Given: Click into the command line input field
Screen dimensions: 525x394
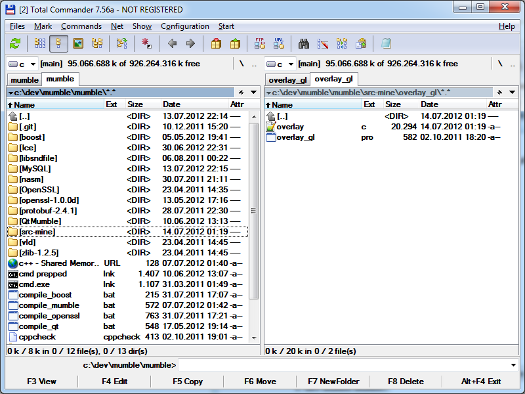Looking at the screenshot, I should [341, 365].
